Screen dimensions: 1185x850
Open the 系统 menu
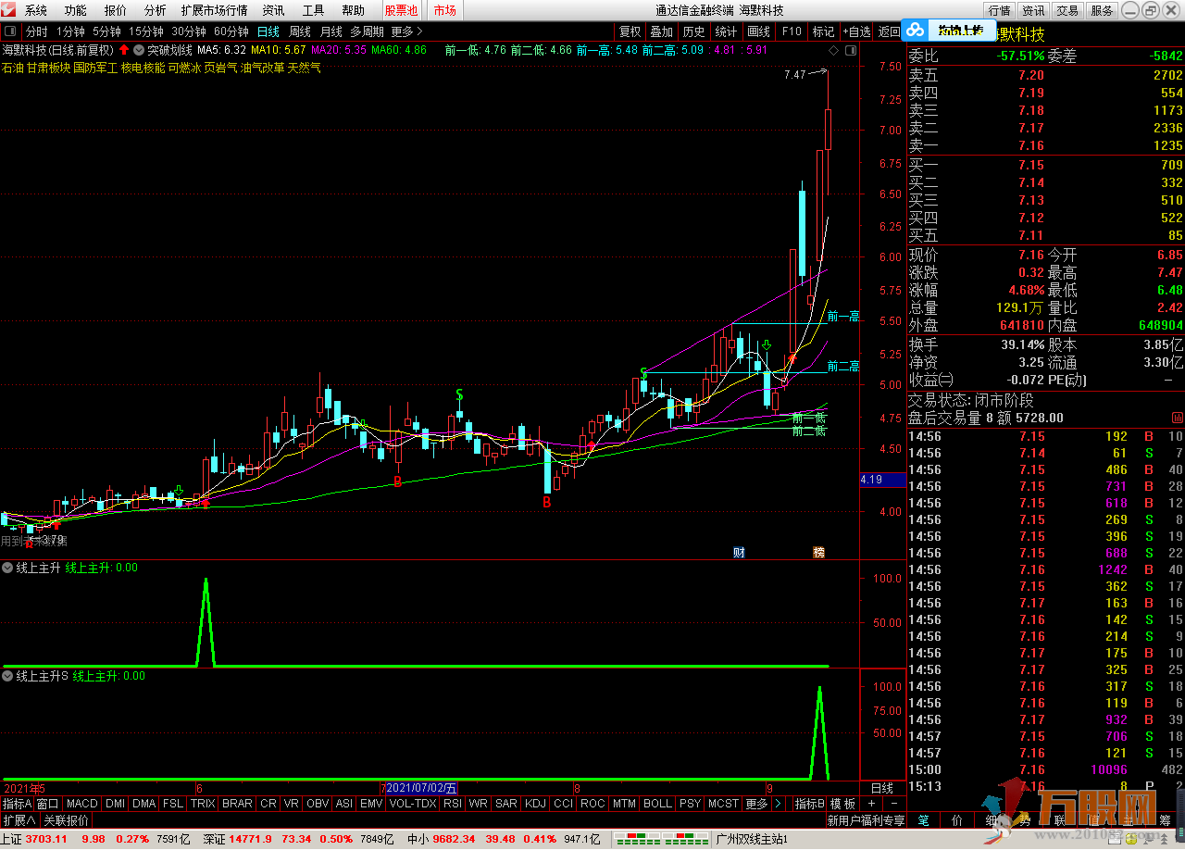tap(36, 10)
